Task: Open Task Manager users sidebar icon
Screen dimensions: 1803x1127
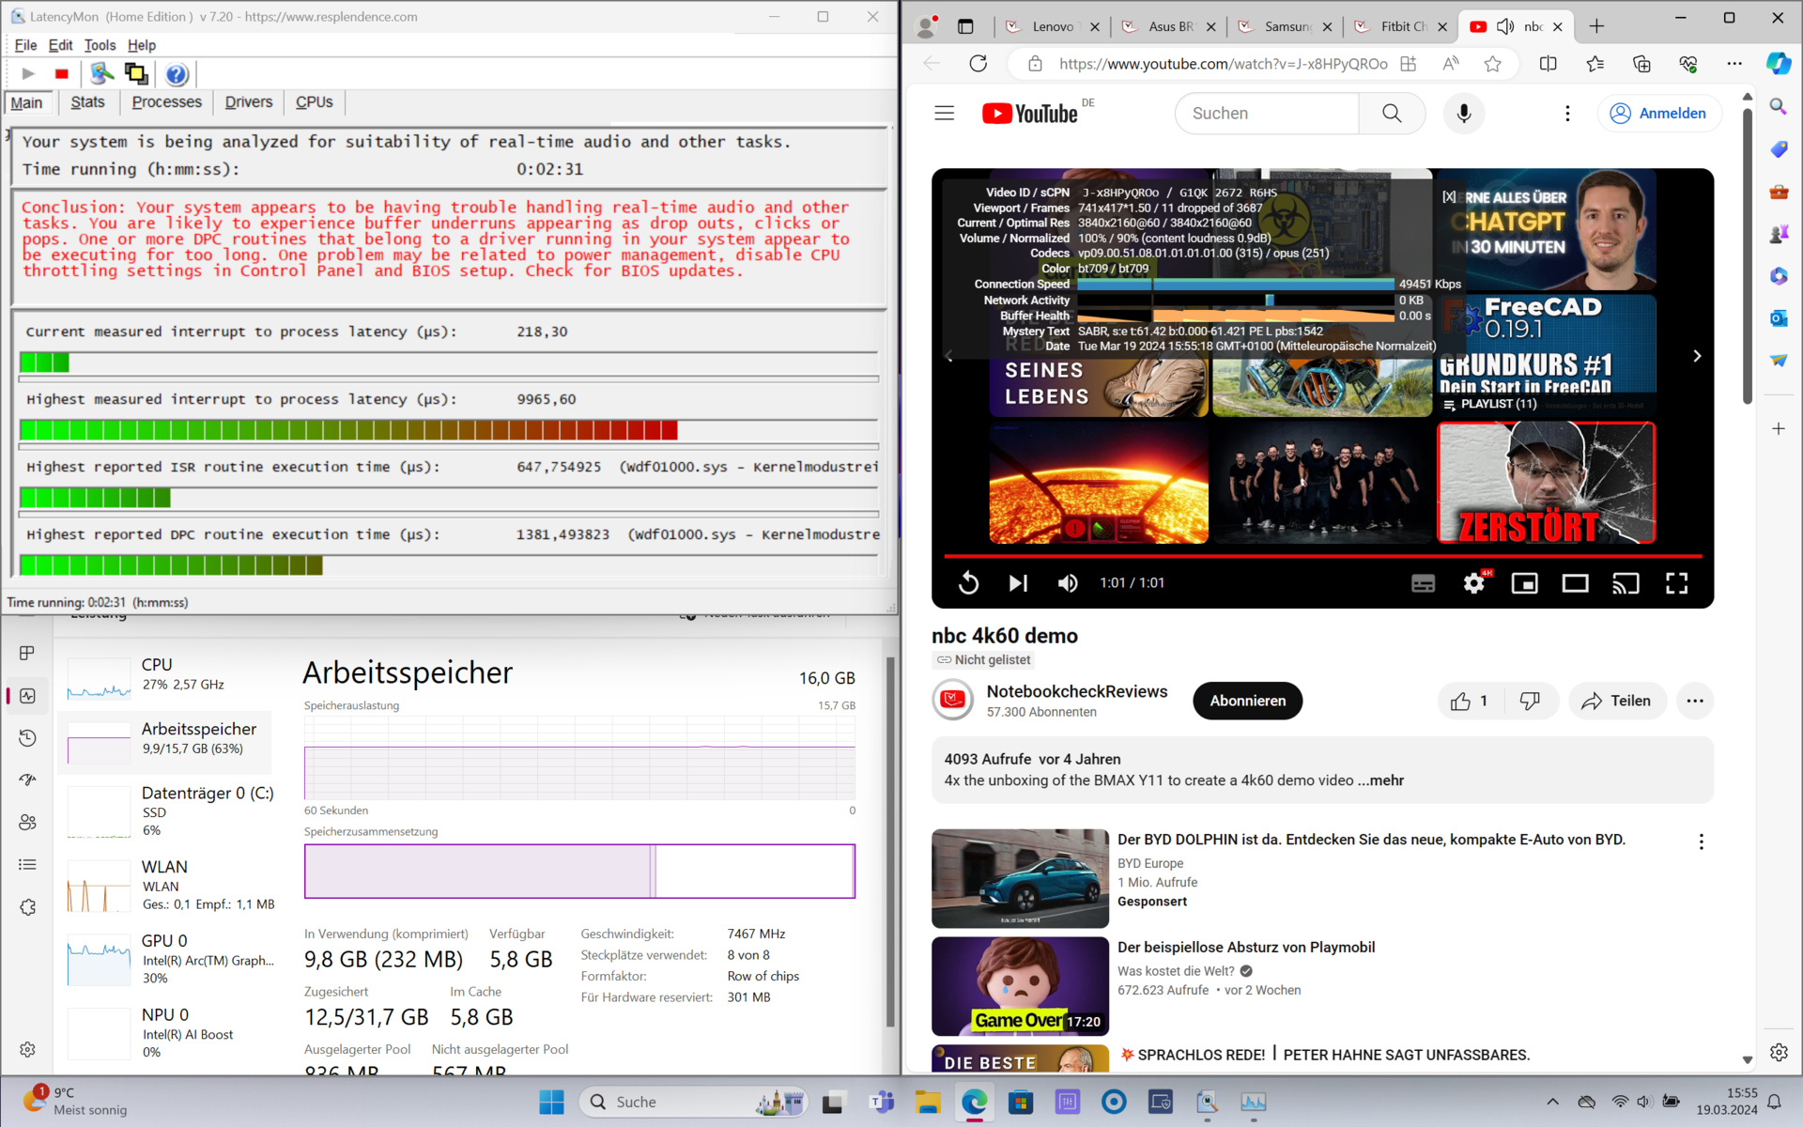Action: (x=27, y=822)
